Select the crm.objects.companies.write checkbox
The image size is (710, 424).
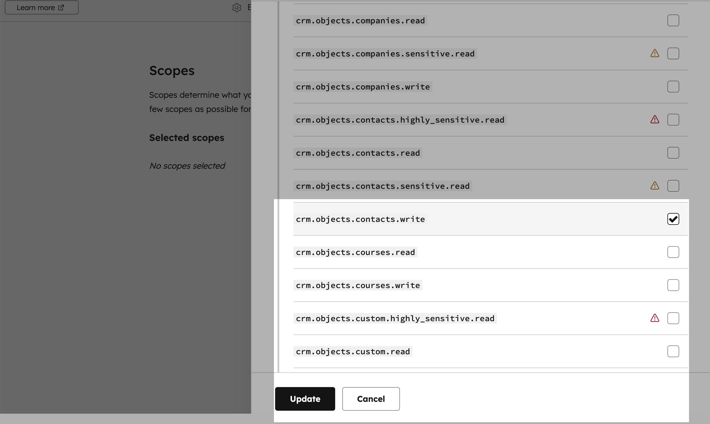coord(673,87)
